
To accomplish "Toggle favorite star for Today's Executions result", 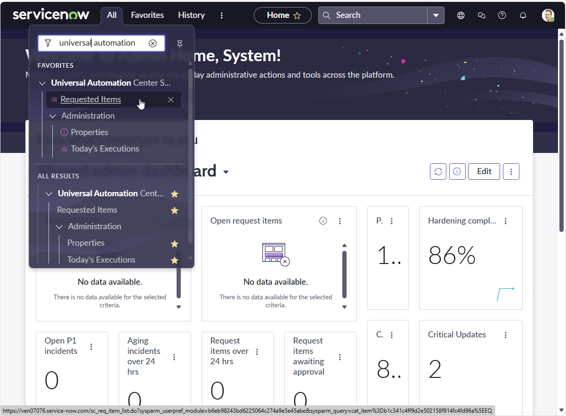I will 175,260.
